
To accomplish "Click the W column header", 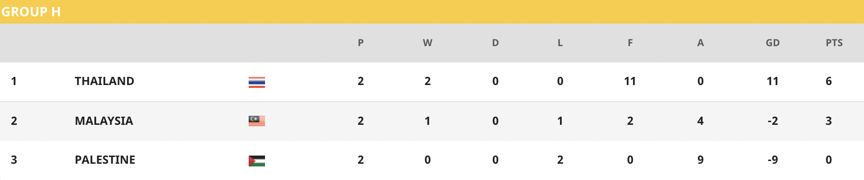I will point(427,43).
